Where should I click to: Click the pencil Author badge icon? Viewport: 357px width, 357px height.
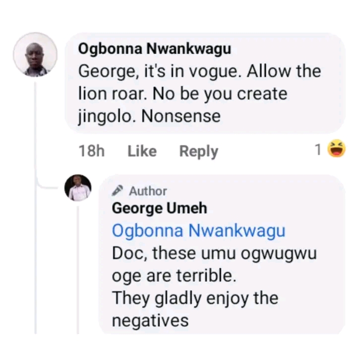118,190
